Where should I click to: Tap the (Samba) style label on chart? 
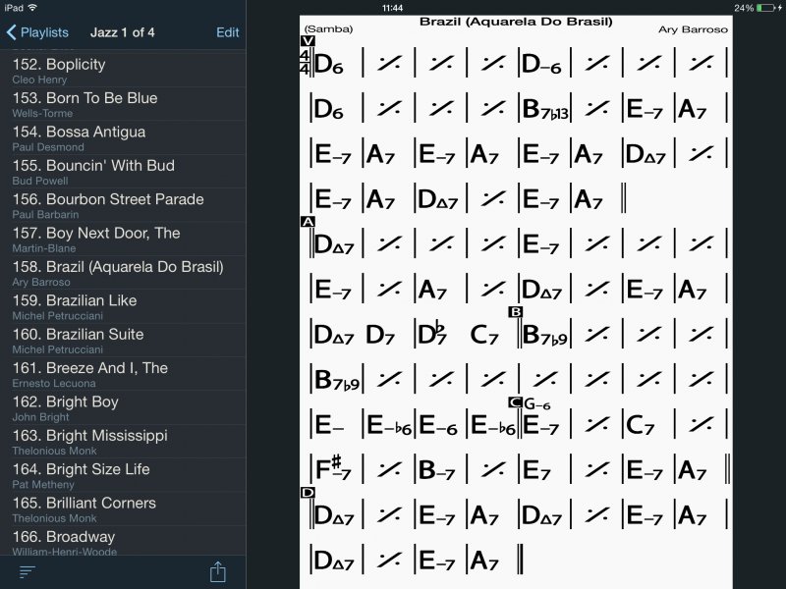(x=328, y=29)
